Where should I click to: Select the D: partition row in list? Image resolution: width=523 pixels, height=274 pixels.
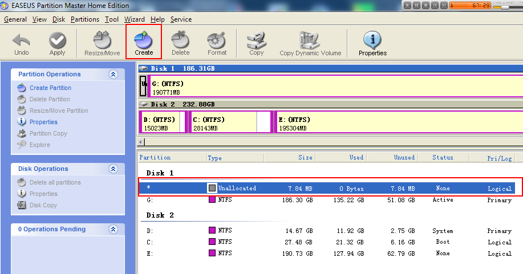327,230
